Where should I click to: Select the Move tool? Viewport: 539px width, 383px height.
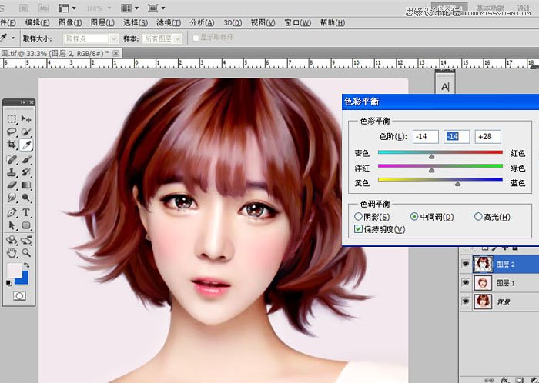pyautogui.click(x=26, y=119)
